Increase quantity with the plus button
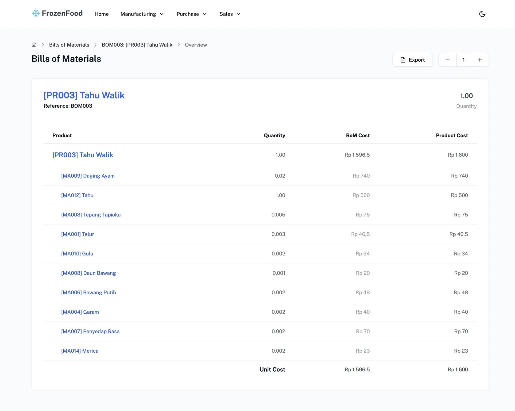 point(480,60)
